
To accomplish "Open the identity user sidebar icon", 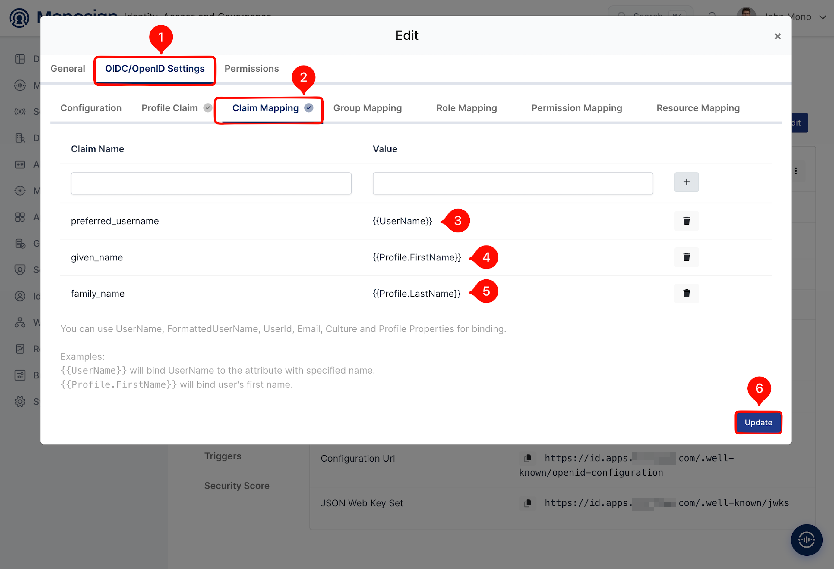I will 20,296.
